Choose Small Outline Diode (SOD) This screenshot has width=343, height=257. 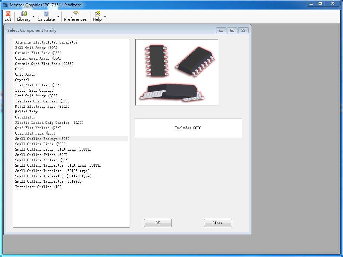coord(70,144)
